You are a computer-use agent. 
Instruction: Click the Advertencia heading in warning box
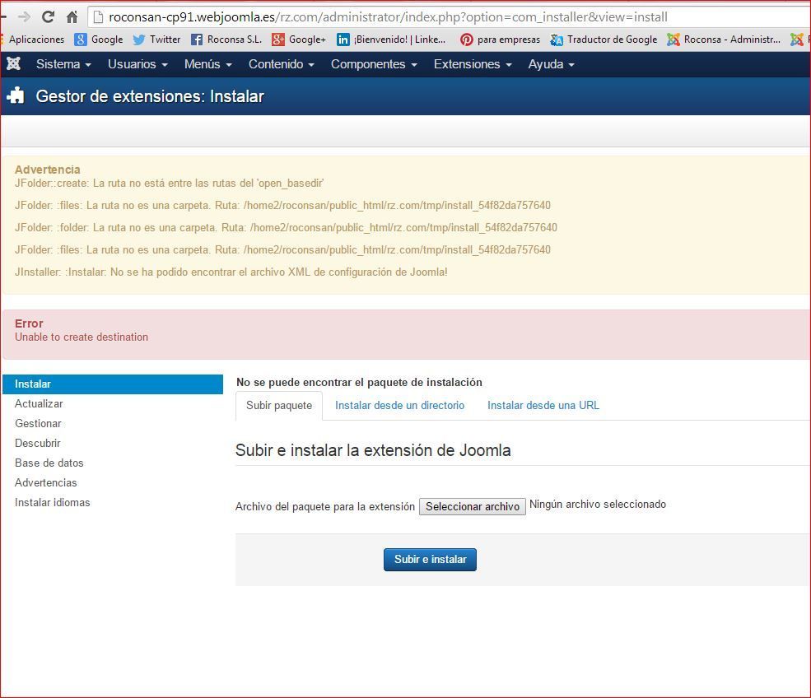point(48,170)
